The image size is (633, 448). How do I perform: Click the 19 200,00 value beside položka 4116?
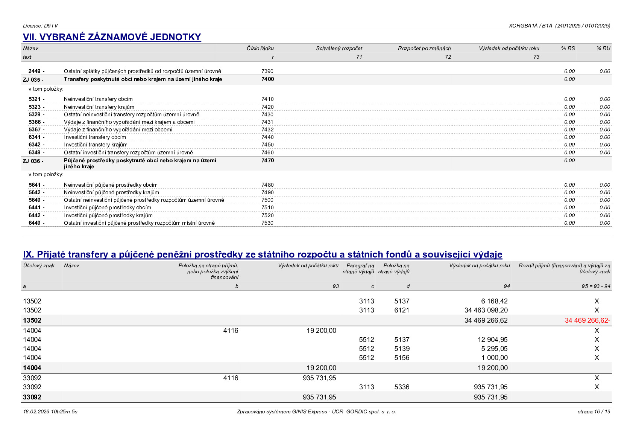point(321,331)
